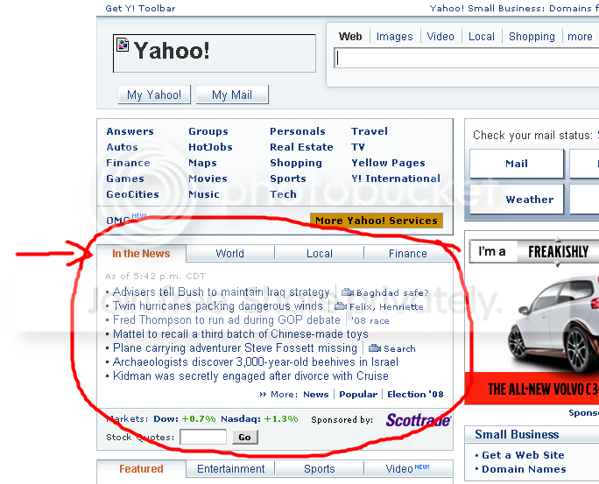Open the Entertainment featured tab
The width and height of the screenshot is (599, 484).
point(230,469)
